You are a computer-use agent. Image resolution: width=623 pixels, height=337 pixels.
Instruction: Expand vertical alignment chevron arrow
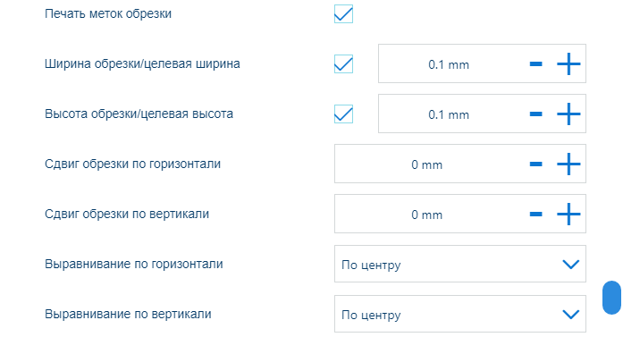point(571,315)
